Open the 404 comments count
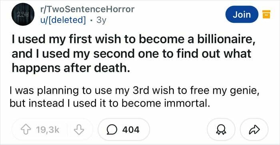Image resolution: width=280 pixels, height=145 pixels. coord(131,129)
